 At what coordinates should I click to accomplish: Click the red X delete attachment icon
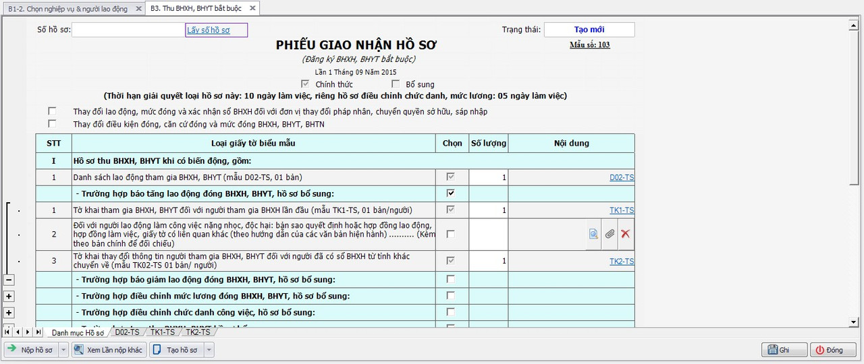click(x=626, y=234)
